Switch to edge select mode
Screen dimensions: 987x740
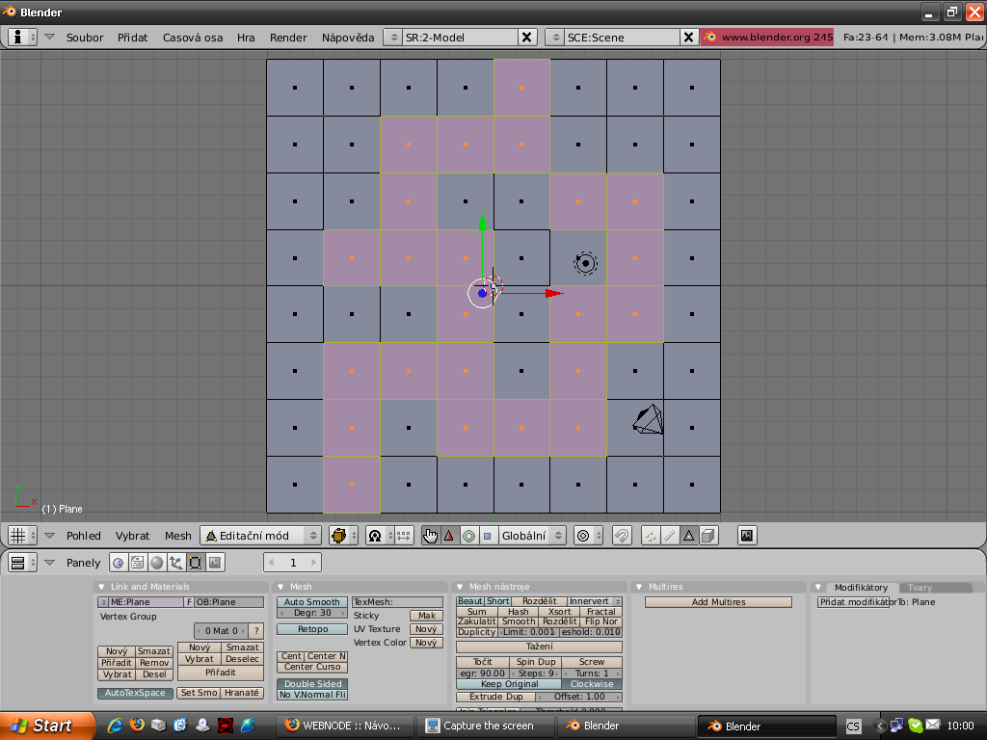[x=670, y=536]
